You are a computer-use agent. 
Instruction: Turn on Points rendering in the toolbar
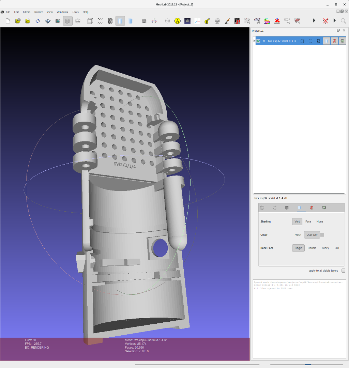coord(100,21)
